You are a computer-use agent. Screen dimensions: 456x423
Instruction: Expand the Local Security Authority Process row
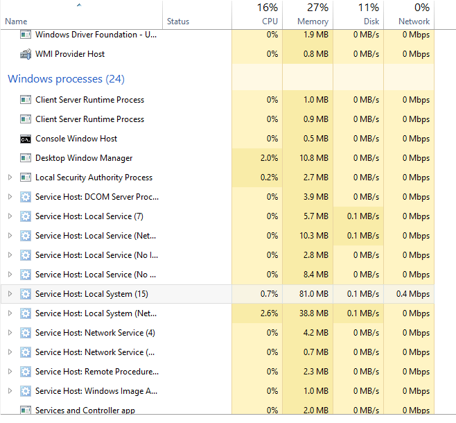click(x=10, y=178)
